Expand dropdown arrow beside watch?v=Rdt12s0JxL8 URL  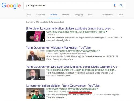(97, 89)
